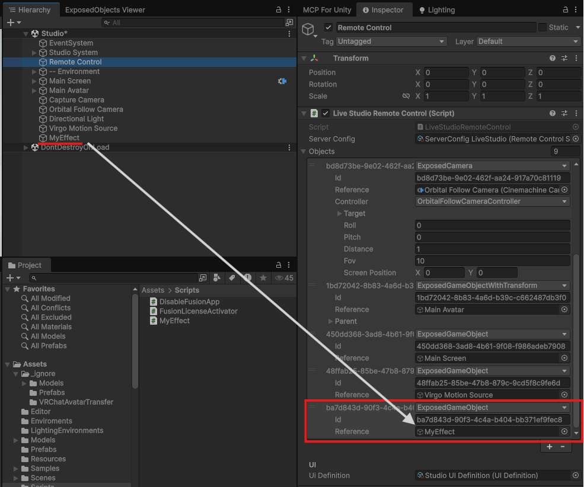
Task: Toggle Remote Control active checkbox
Action: click(328, 27)
